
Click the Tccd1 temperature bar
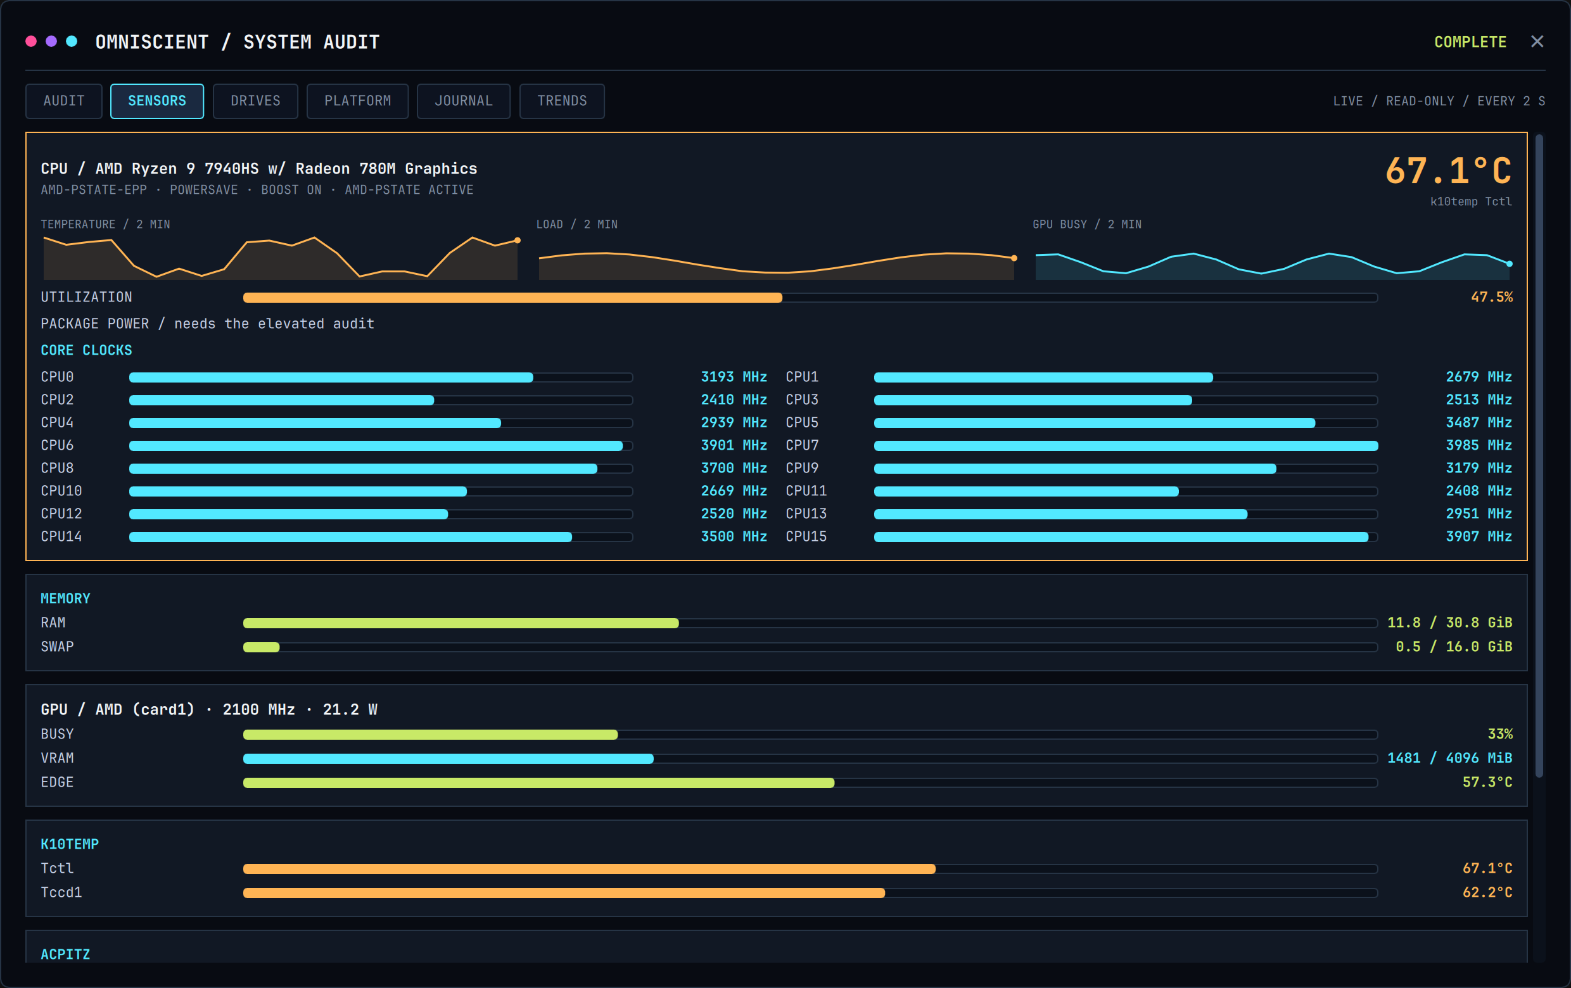tap(810, 894)
